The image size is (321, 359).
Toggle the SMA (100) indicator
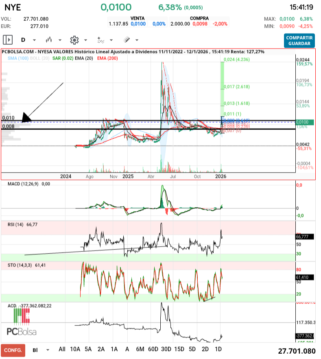tap(18, 59)
